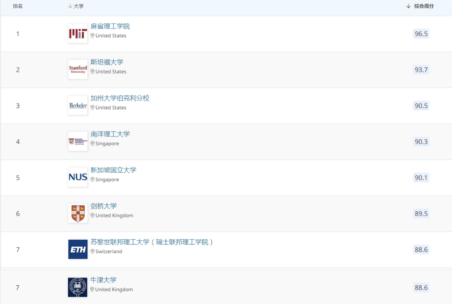Open the ETH Zurich logo
452x304 pixels.
(78, 249)
